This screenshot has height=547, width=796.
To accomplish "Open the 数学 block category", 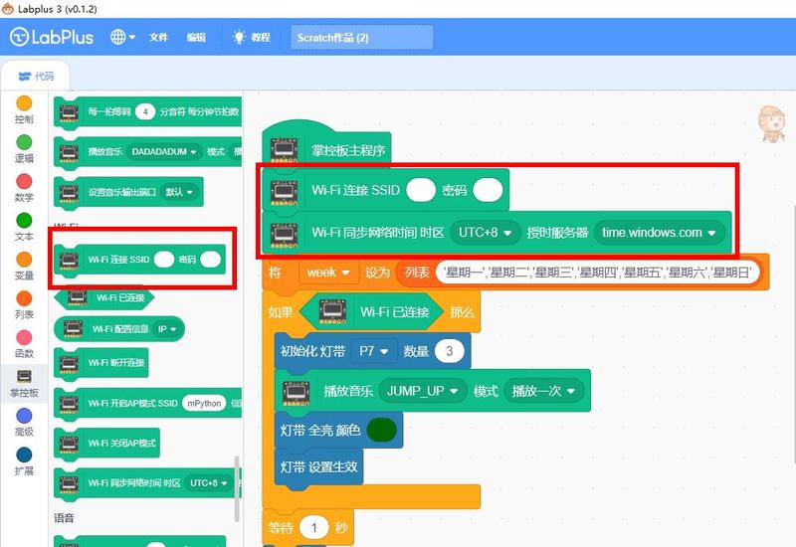I will (24, 181).
